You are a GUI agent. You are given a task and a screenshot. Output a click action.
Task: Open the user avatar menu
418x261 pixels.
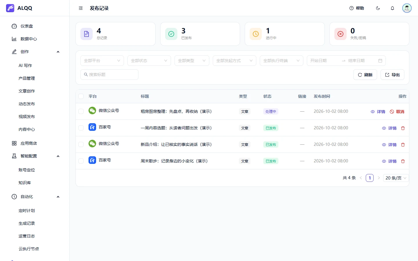coord(407,8)
